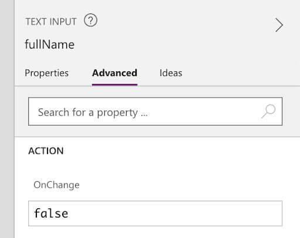This screenshot has width=300, height=238.
Task: Select the Advanced tab
Action: (x=115, y=73)
